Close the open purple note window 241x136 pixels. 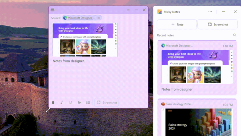[144, 10]
